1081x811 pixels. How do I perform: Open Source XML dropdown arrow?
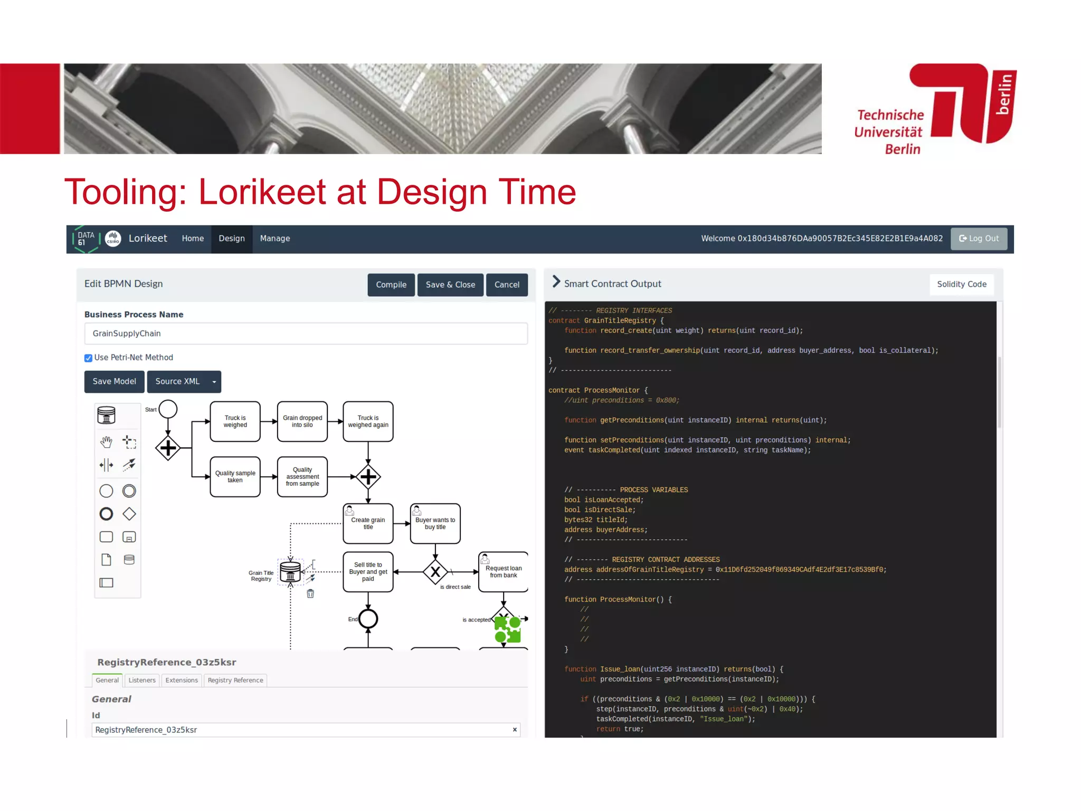pyautogui.click(x=214, y=382)
